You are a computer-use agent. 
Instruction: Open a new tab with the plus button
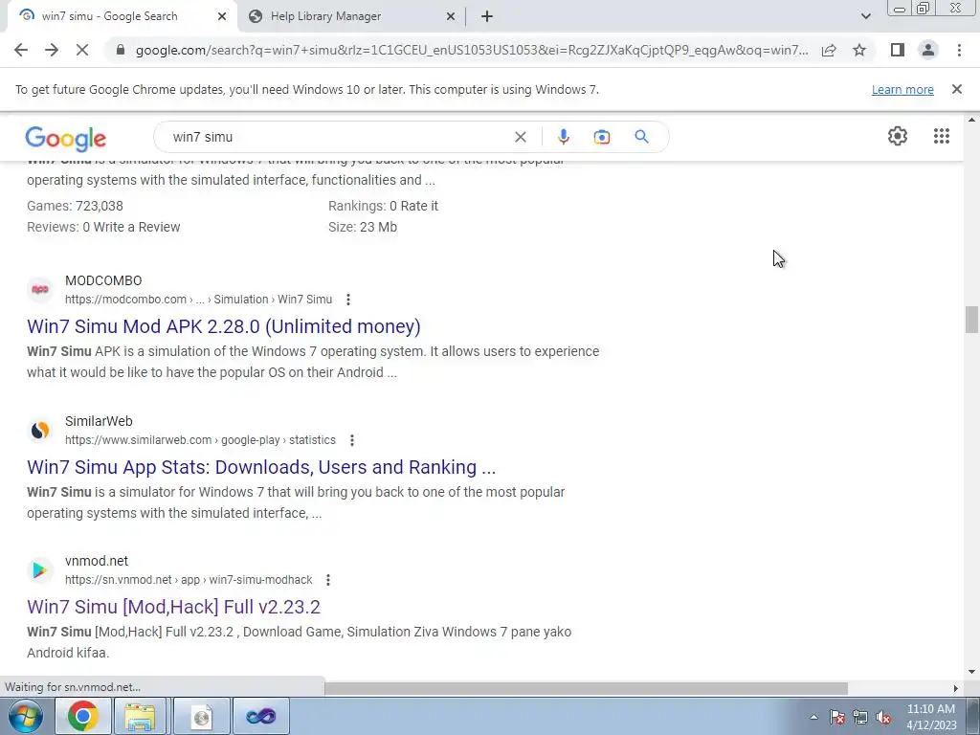(x=487, y=16)
